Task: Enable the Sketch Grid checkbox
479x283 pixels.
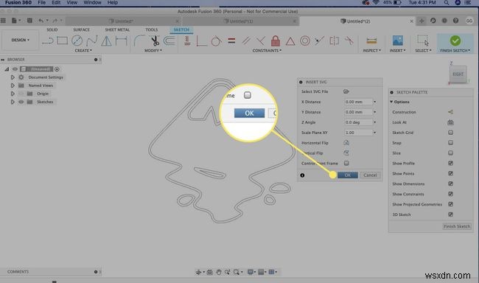Action: tap(450, 133)
